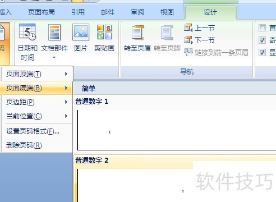
Task: Go to previous section 上一节
Action: point(199,28)
